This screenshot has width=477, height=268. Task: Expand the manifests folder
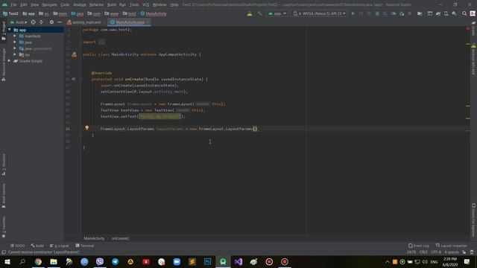click(15, 36)
